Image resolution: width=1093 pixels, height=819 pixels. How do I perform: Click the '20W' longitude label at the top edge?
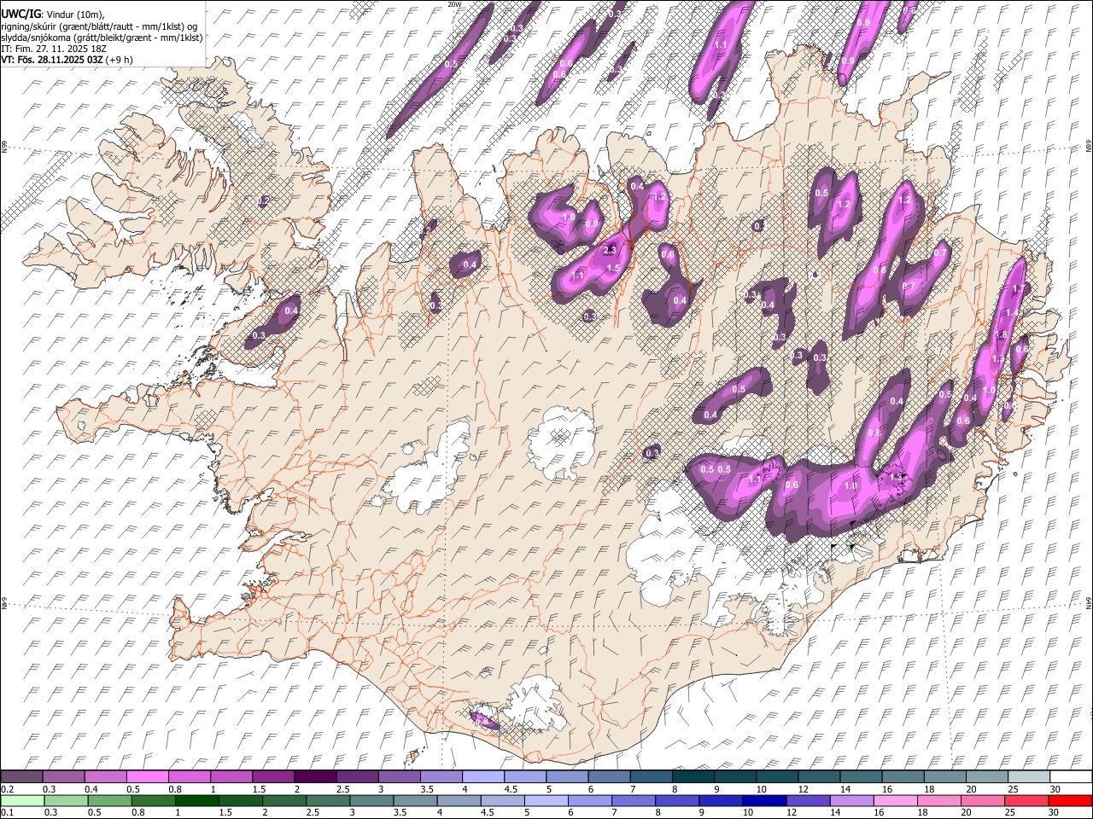click(x=454, y=4)
